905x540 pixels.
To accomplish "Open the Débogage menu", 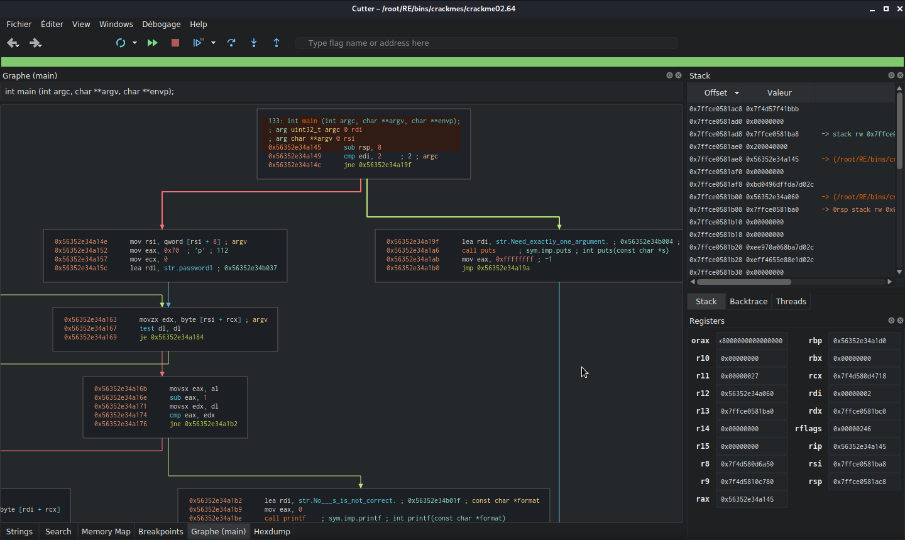I will 162,24.
